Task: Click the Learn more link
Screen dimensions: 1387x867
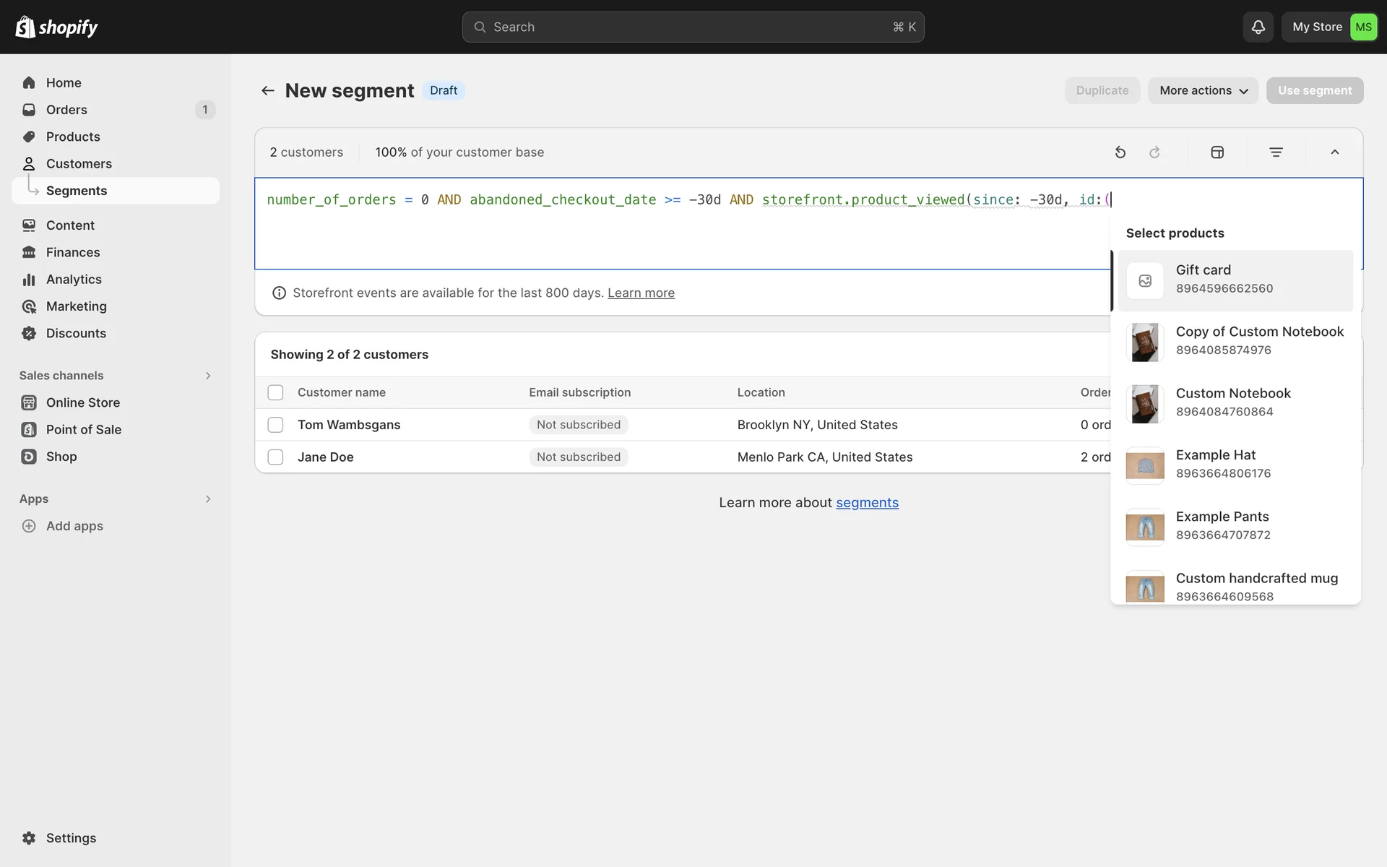Action: point(641,293)
